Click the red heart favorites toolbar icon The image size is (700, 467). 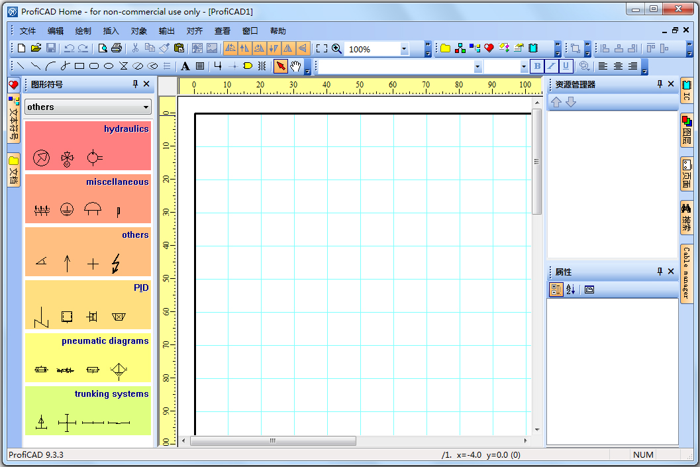(x=489, y=48)
